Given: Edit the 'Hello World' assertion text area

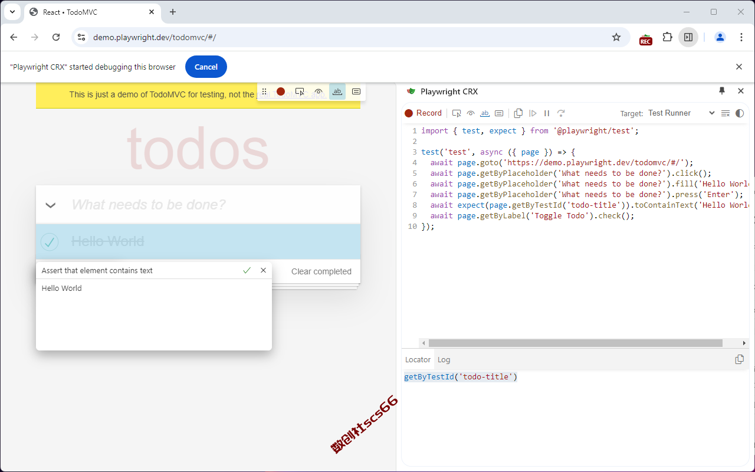Looking at the screenshot, I should pos(154,314).
